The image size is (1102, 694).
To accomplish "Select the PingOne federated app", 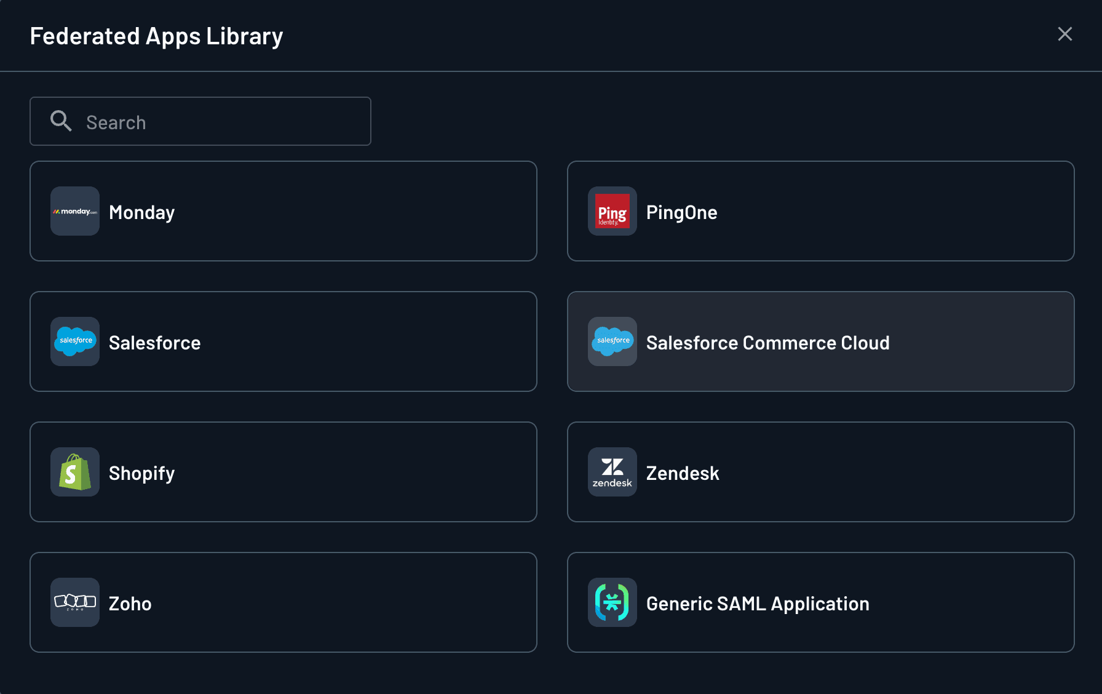I will tap(820, 211).
